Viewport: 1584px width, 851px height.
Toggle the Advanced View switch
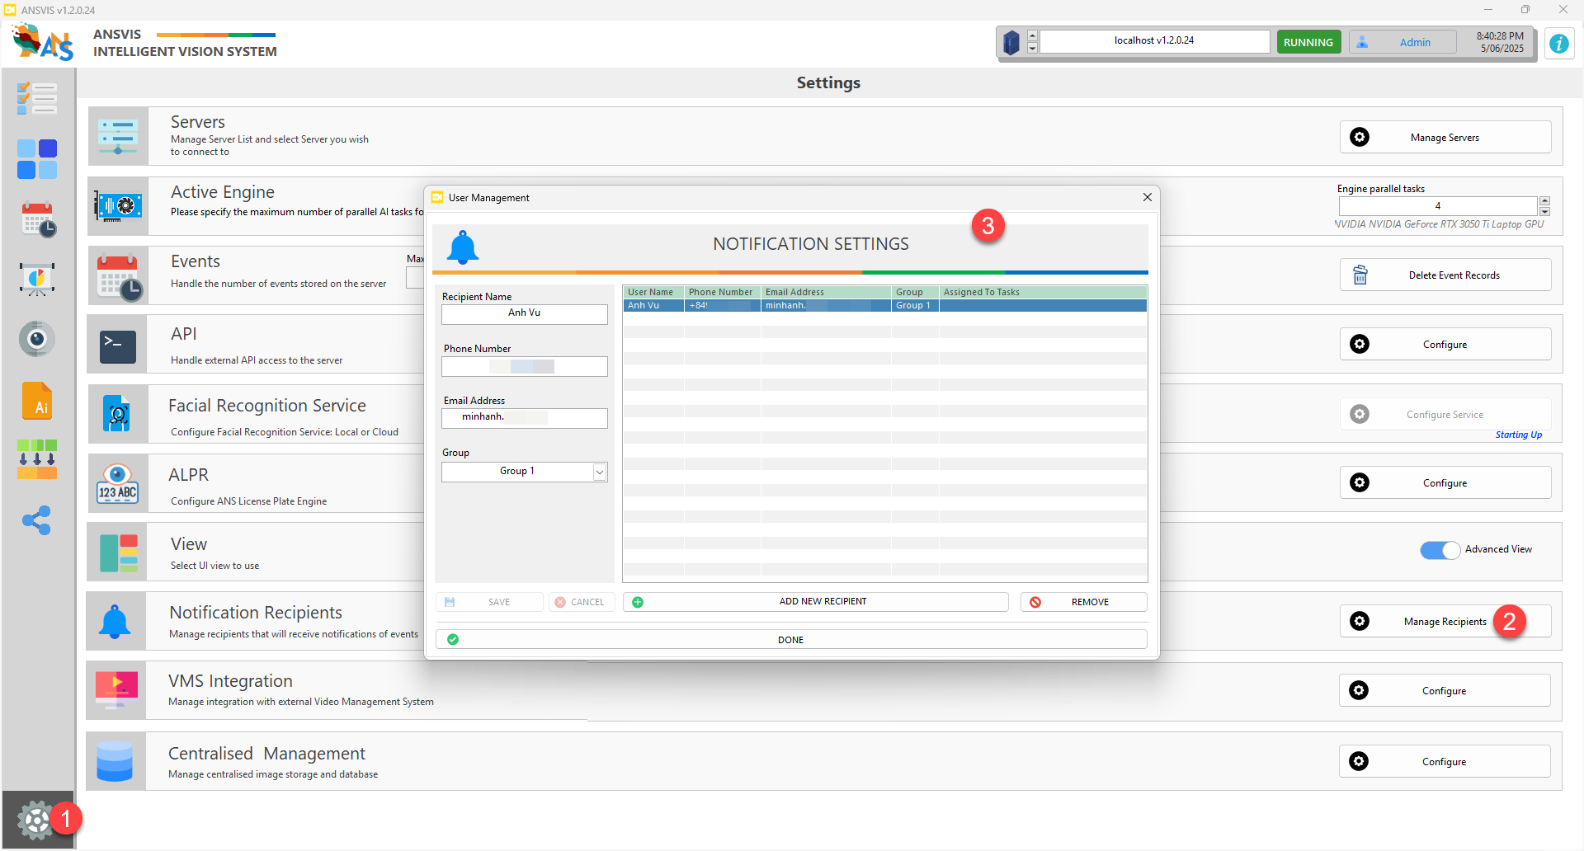coord(1440,550)
